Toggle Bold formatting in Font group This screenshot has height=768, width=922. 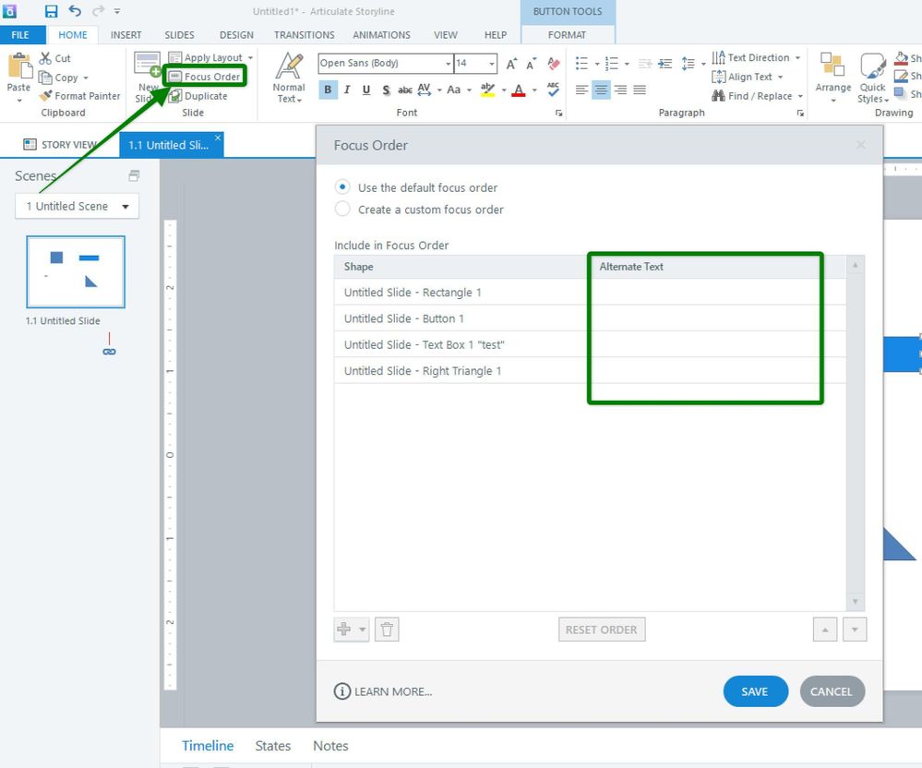tap(328, 90)
